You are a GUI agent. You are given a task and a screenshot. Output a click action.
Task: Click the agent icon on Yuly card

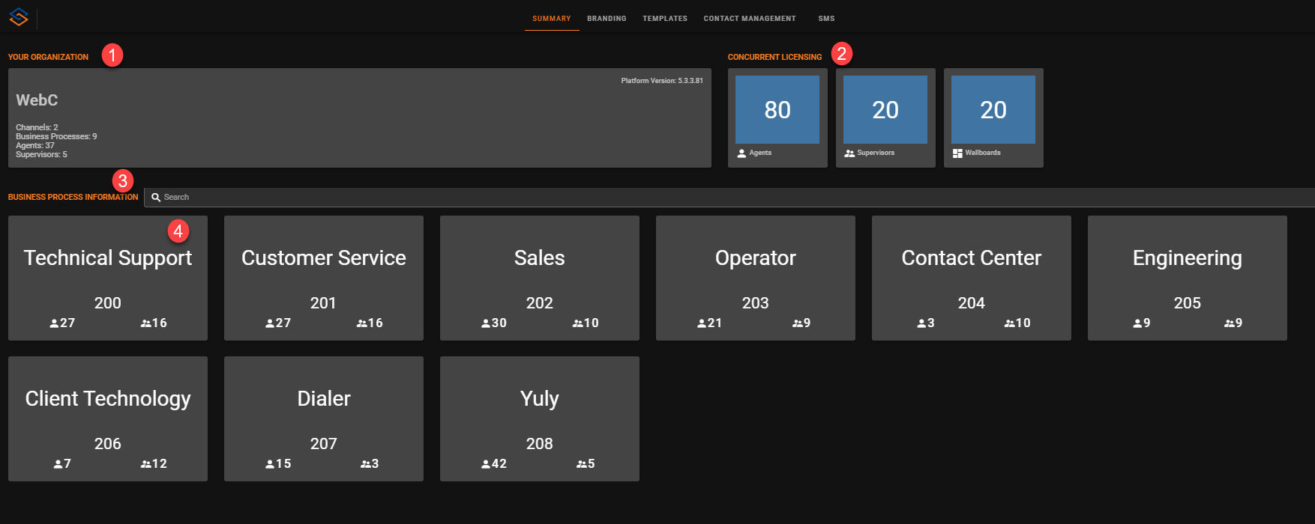486,464
